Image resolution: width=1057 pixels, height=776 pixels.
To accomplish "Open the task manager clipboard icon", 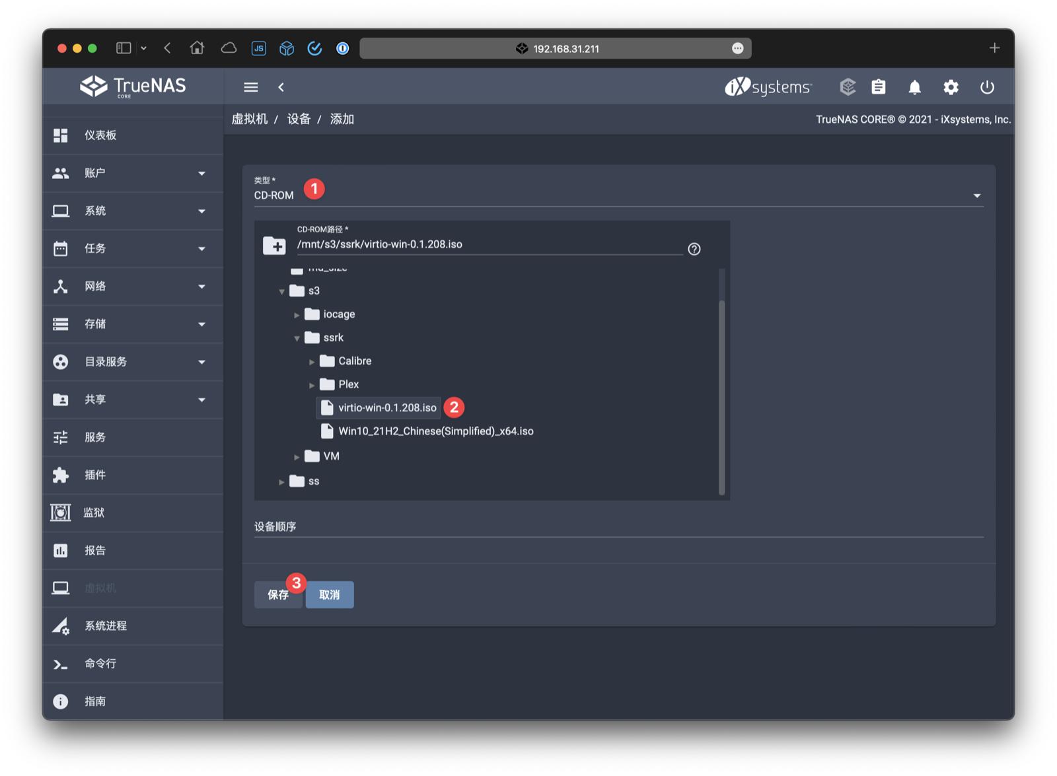I will tap(879, 87).
